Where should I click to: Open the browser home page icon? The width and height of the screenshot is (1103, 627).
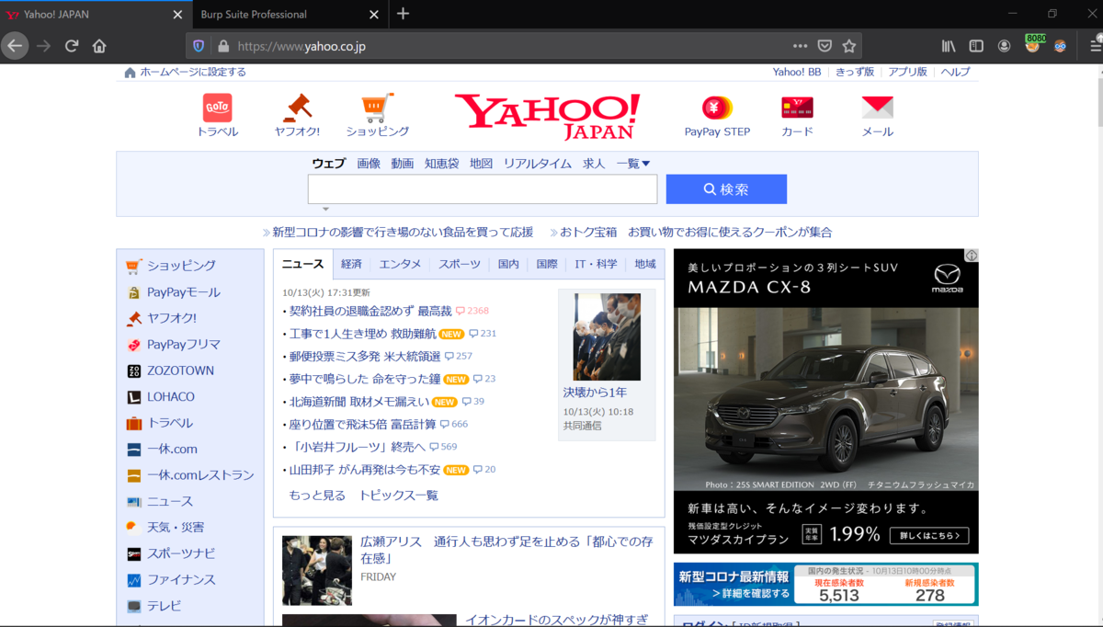pyautogui.click(x=99, y=46)
